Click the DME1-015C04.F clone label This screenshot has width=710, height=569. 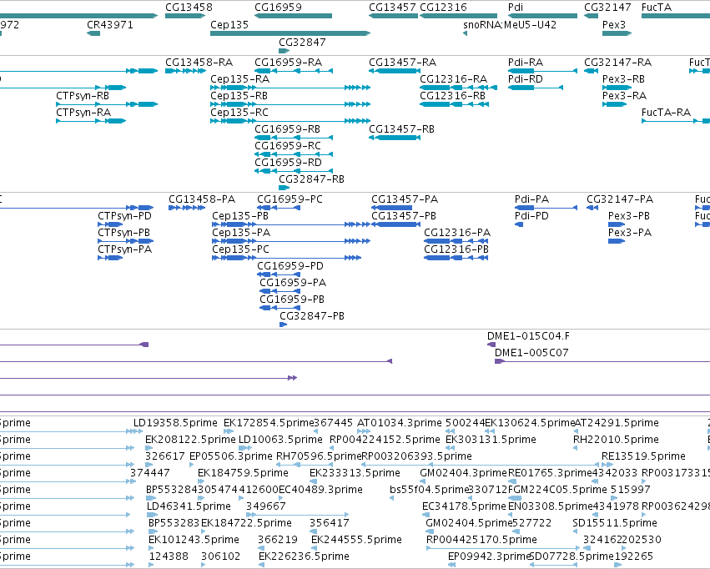[x=528, y=336]
